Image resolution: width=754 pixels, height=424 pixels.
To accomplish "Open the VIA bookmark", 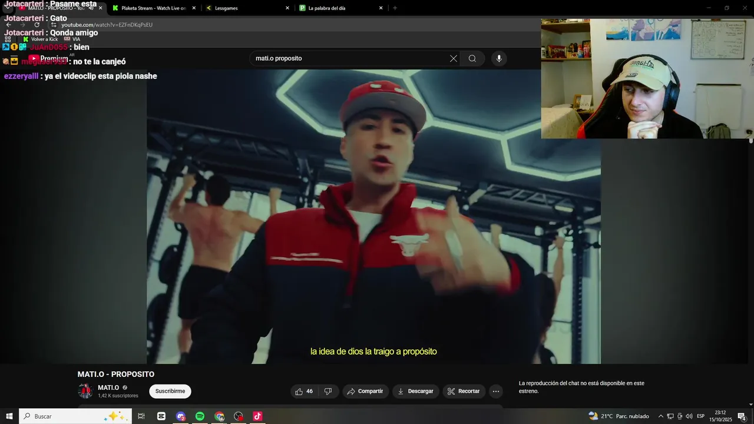I will pos(72,39).
